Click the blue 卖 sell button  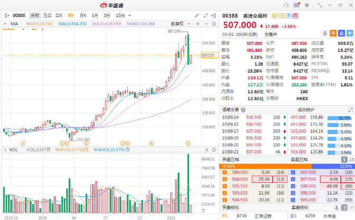tap(341, 34)
